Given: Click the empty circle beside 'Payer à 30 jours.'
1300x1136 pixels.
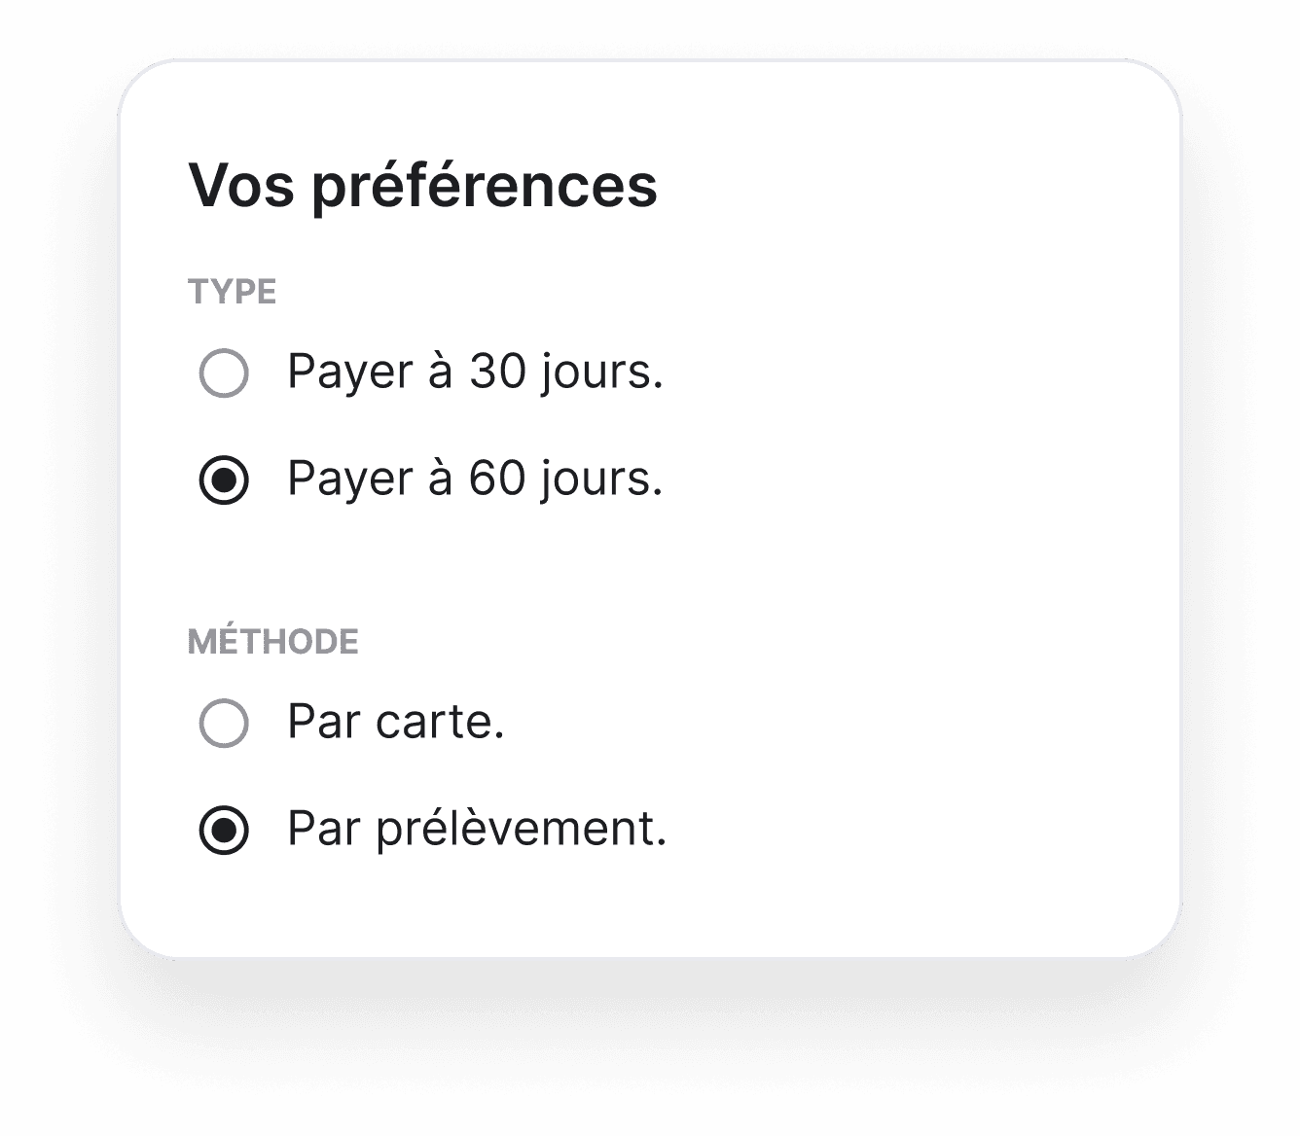Looking at the screenshot, I should (x=224, y=373).
